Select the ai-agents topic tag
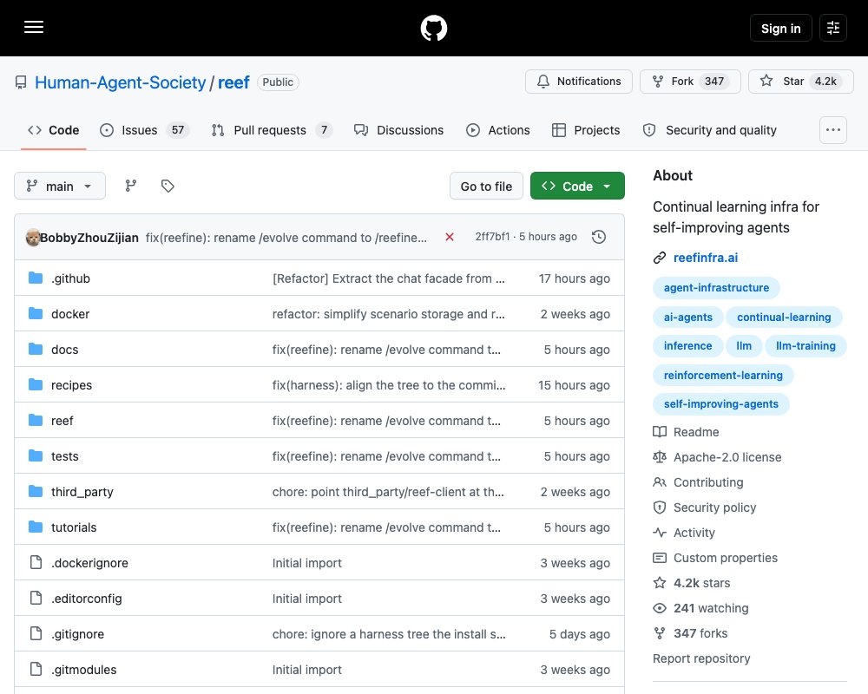The width and height of the screenshot is (868, 694). coord(687,318)
